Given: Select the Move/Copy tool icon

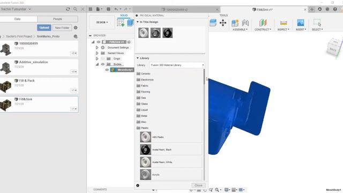Looking at the screenshot, I should 223,23.
